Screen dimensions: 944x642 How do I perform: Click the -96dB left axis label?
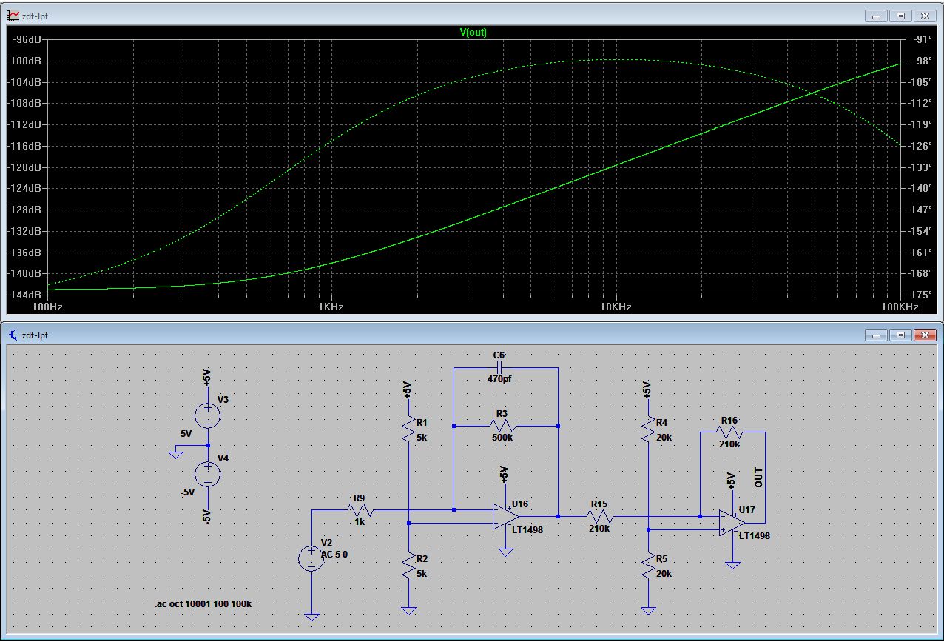pyautogui.click(x=26, y=39)
